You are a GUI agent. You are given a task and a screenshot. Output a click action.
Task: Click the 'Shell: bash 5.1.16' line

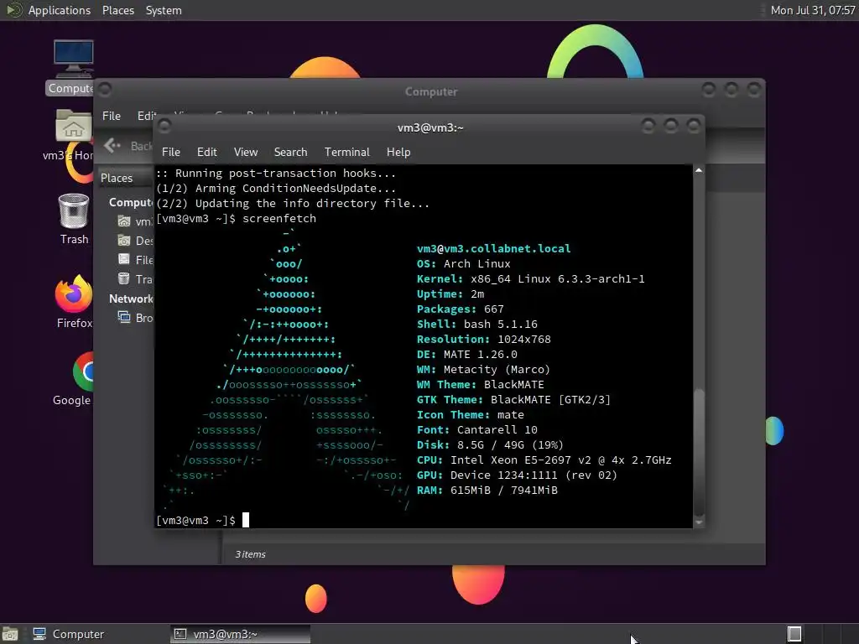tap(477, 325)
